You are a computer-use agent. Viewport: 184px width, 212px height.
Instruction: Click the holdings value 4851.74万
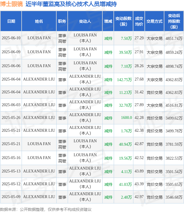click(x=174, y=38)
